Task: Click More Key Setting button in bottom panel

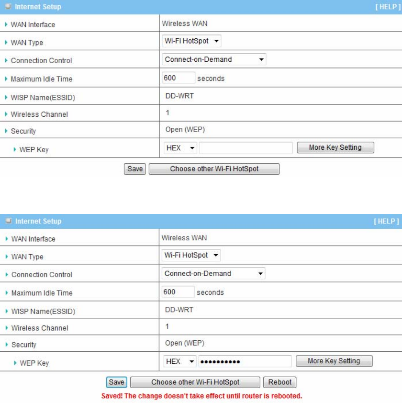Action: click(334, 361)
